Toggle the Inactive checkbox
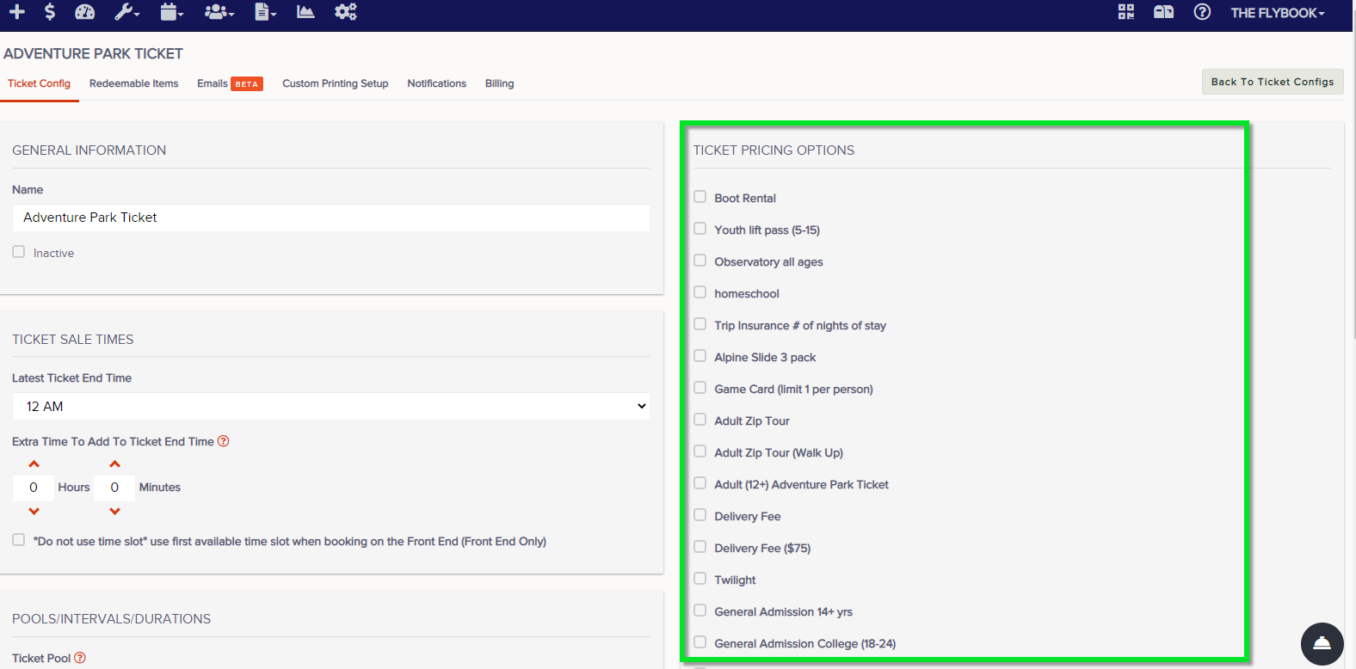The image size is (1356, 669). click(x=18, y=252)
